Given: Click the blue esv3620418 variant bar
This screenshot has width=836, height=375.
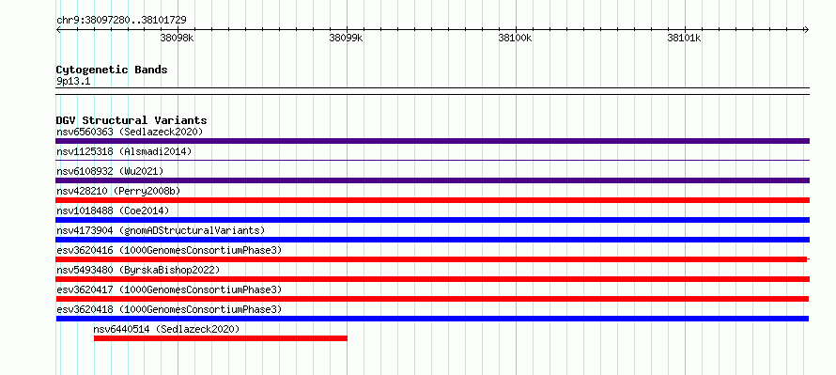Looking at the screenshot, I should [432, 319].
